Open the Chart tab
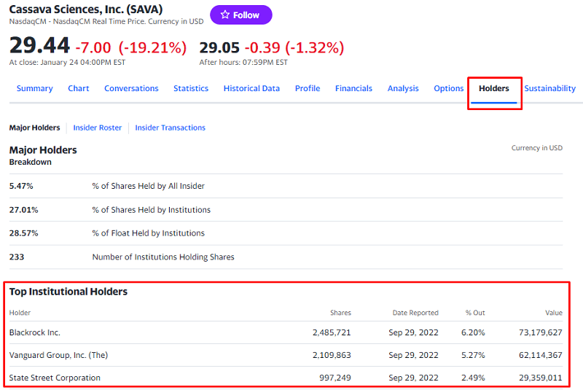Screen dimensions: 583x390 79,88
